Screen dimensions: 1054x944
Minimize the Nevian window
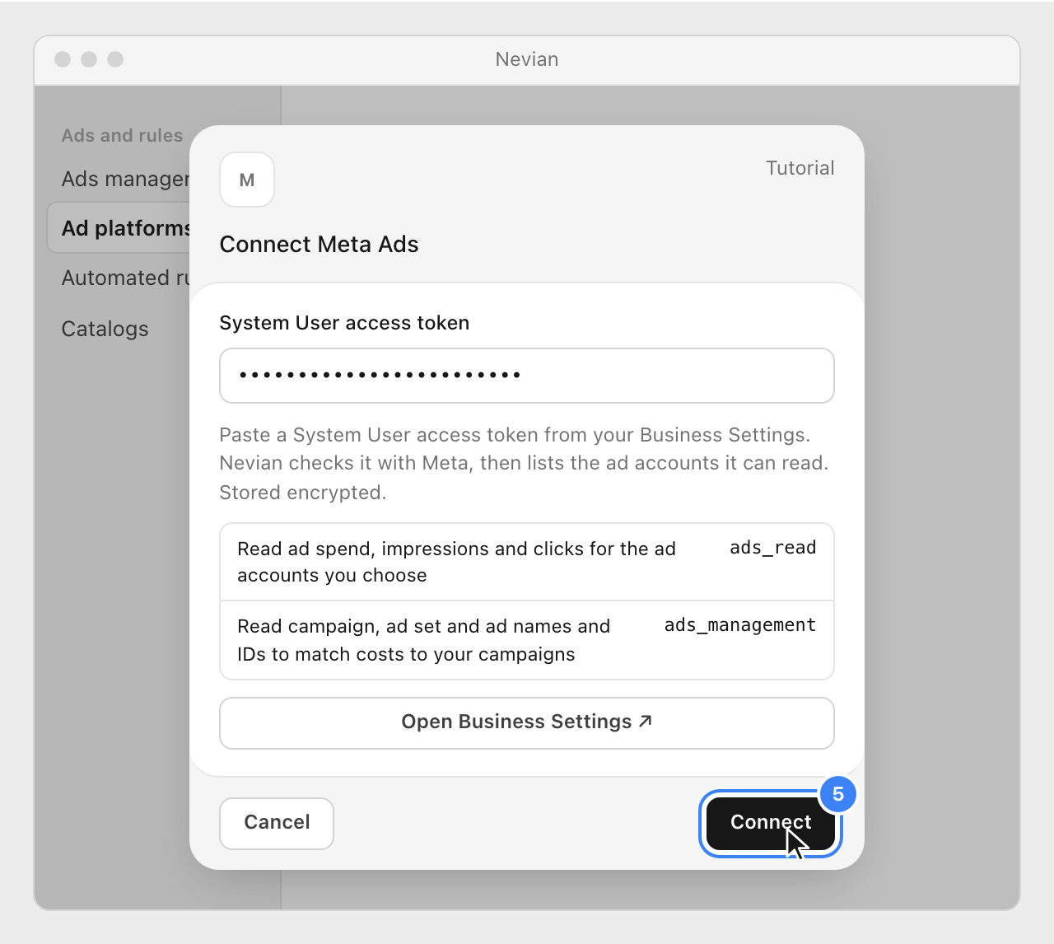[89, 59]
